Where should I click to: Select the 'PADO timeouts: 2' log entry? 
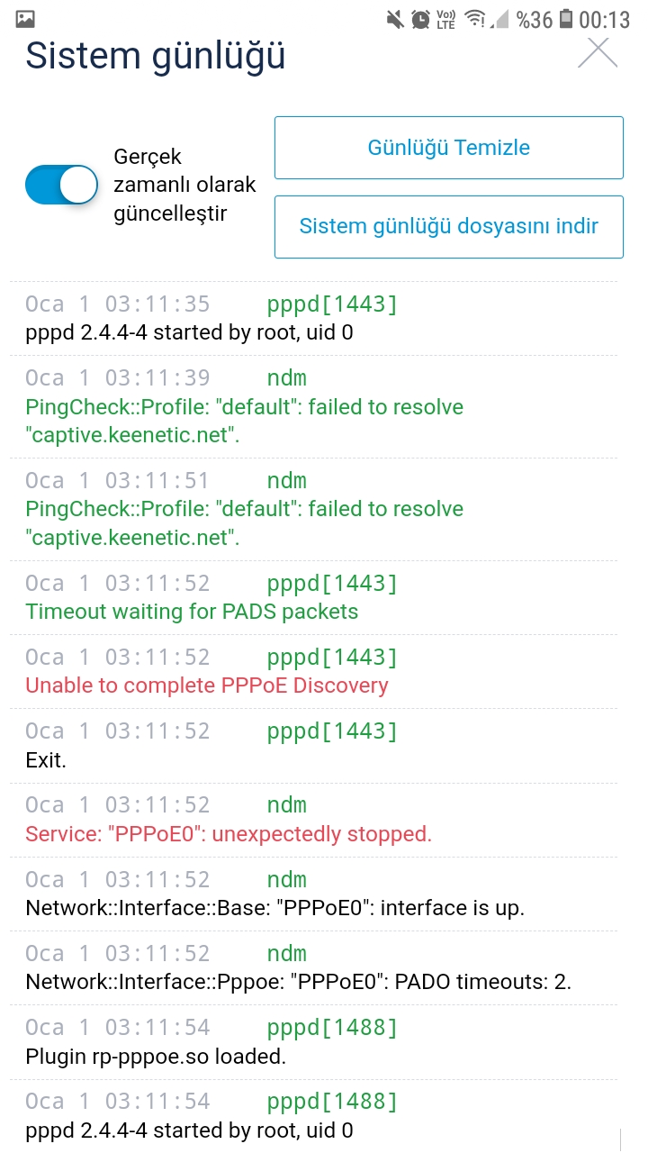click(x=314, y=968)
